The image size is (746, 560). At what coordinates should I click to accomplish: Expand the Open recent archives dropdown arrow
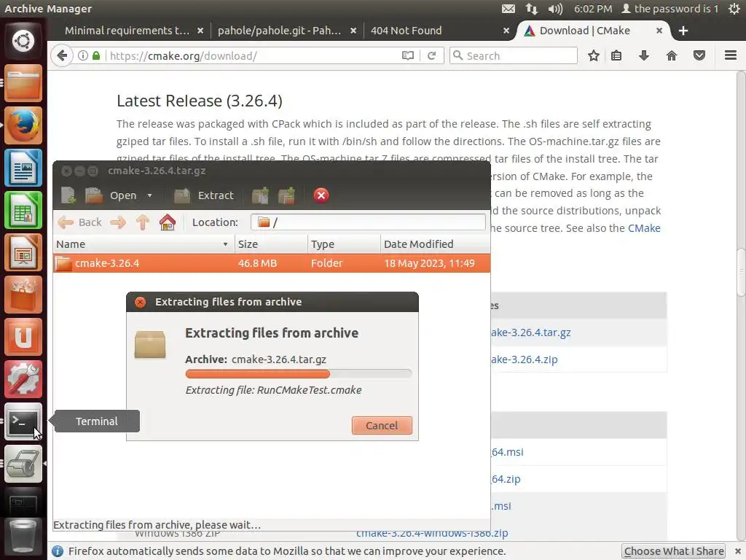(150, 195)
